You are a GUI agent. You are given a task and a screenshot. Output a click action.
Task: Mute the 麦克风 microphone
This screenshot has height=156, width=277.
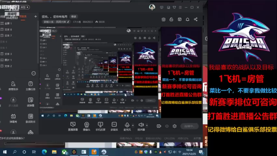click(x=127, y=126)
